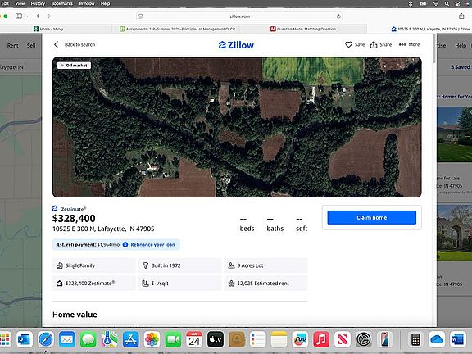Viewport: 472px width, 354px height.
Task: Go back with Safari's back arrow
Action: (x=38, y=16)
